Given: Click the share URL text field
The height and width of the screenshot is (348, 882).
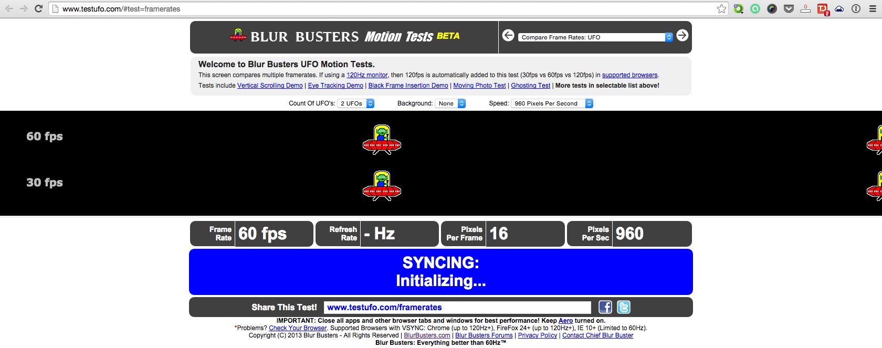Looking at the screenshot, I should tap(457, 308).
